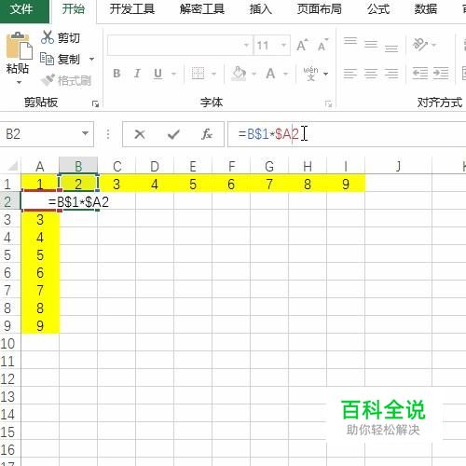Expand the Paste options arrow
The width and height of the screenshot is (466, 466).
(x=19, y=82)
